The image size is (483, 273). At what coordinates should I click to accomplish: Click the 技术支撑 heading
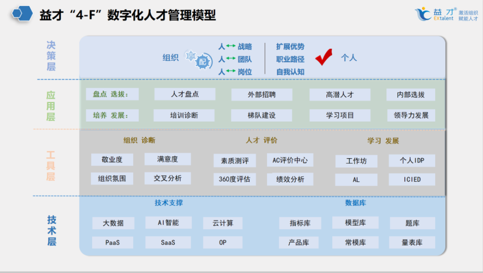[169, 203]
